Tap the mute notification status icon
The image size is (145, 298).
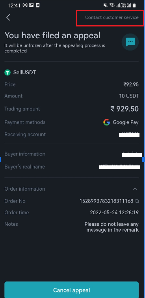[105, 5]
